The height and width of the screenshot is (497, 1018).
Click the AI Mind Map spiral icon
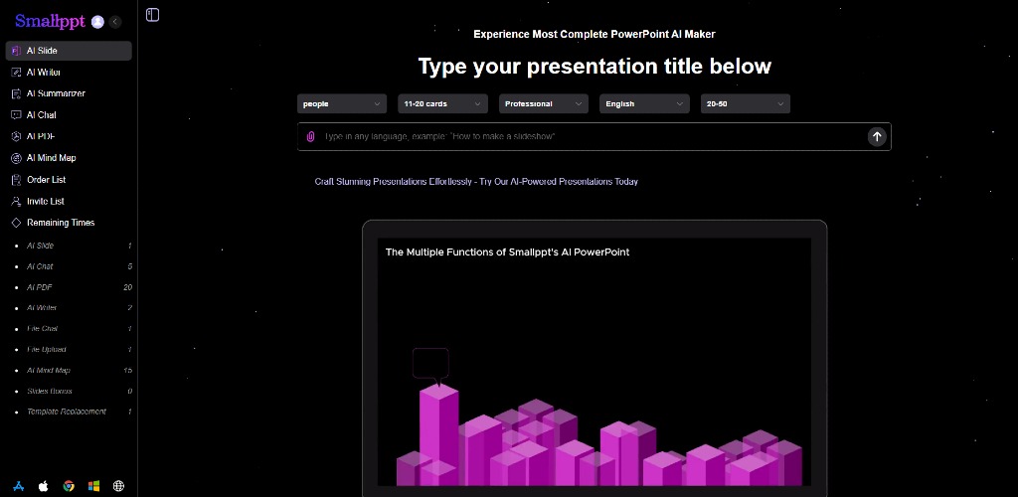click(16, 158)
